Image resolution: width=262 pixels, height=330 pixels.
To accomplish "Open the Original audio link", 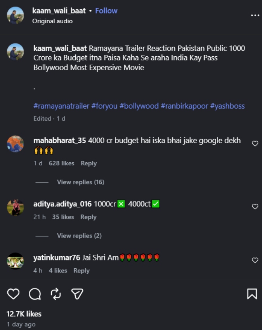I will point(52,21).
